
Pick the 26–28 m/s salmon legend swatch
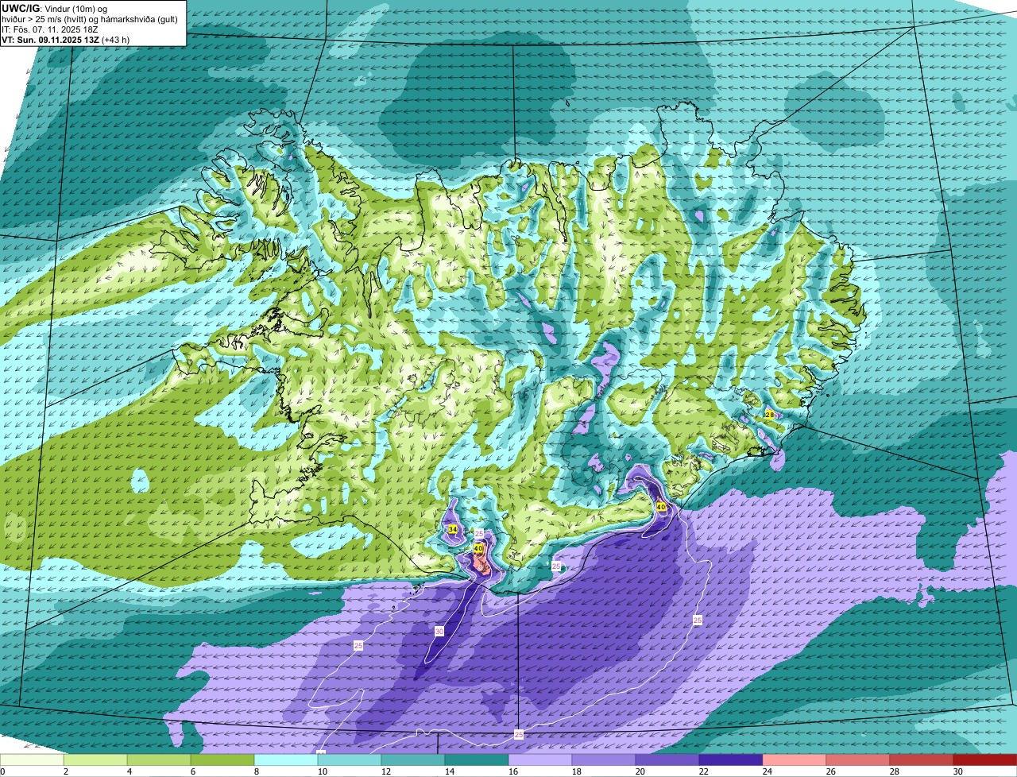858,760
